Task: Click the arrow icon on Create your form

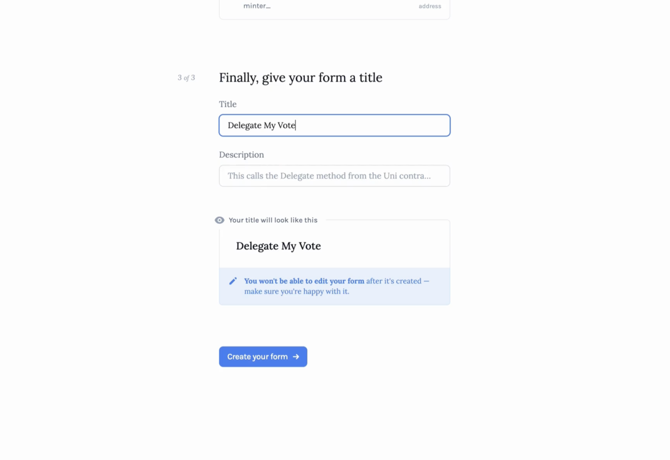Action: tap(296, 357)
